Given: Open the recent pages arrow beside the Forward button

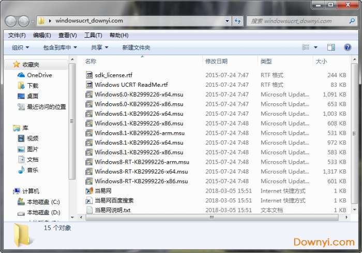Looking at the screenshot, I should 33,22.
